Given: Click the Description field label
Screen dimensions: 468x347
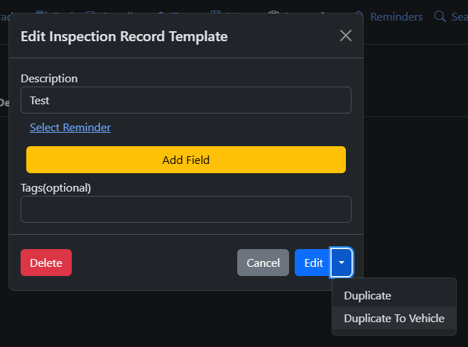Looking at the screenshot, I should coord(49,79).
